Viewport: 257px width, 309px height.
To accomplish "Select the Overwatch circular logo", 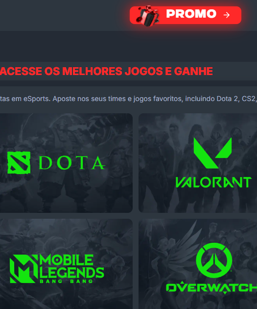I will tap(214, 260).
